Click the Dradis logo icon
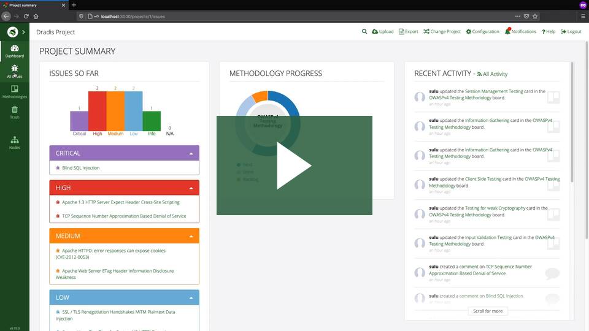This screenshot has height=331, width=589. [12, 32]
